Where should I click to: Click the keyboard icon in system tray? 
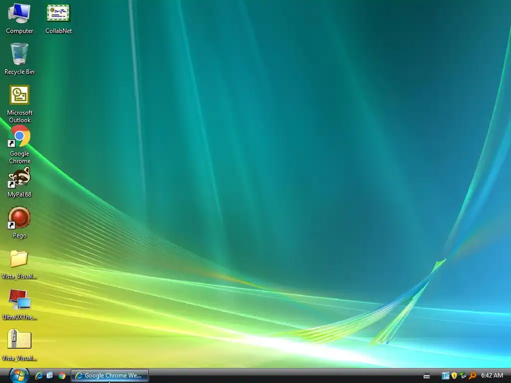[427, 376]
